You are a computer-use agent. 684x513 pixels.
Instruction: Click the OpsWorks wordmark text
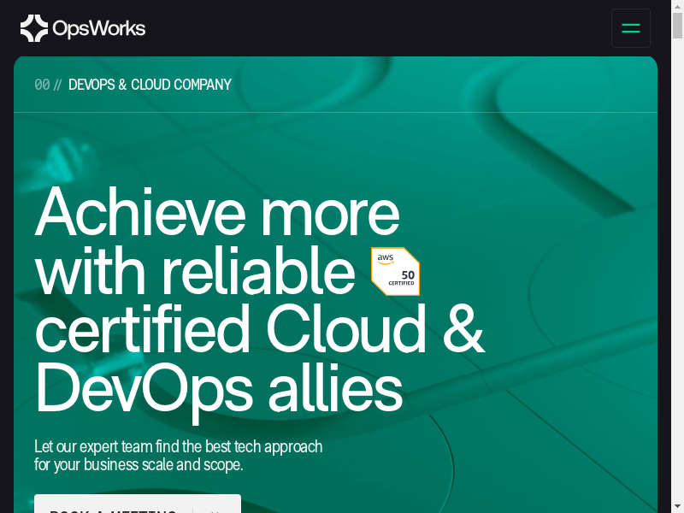[x=98, y=29]
